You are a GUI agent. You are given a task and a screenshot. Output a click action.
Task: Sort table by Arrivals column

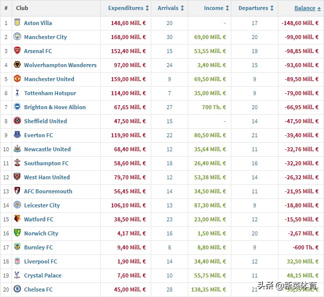coord(171,8)
